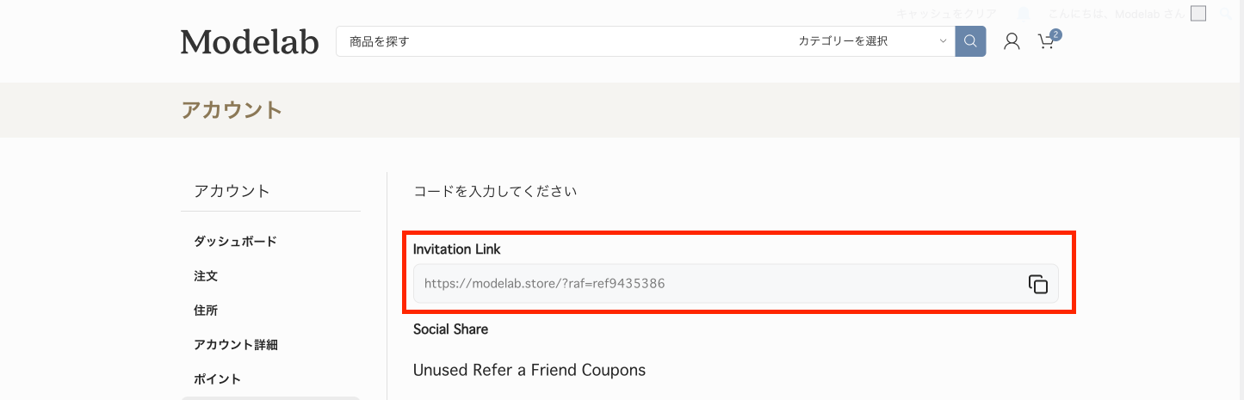Open アカウント詳細 page
This screenshot has width=1244, height=400.
pos(236,345)
